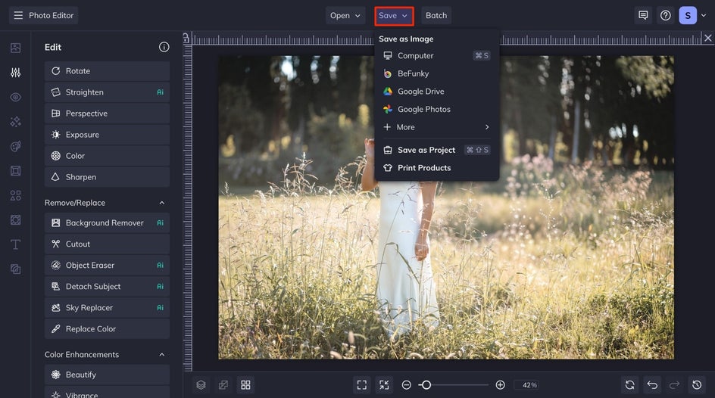
Task: Select the Straighten tool
Action: point(107,92)
